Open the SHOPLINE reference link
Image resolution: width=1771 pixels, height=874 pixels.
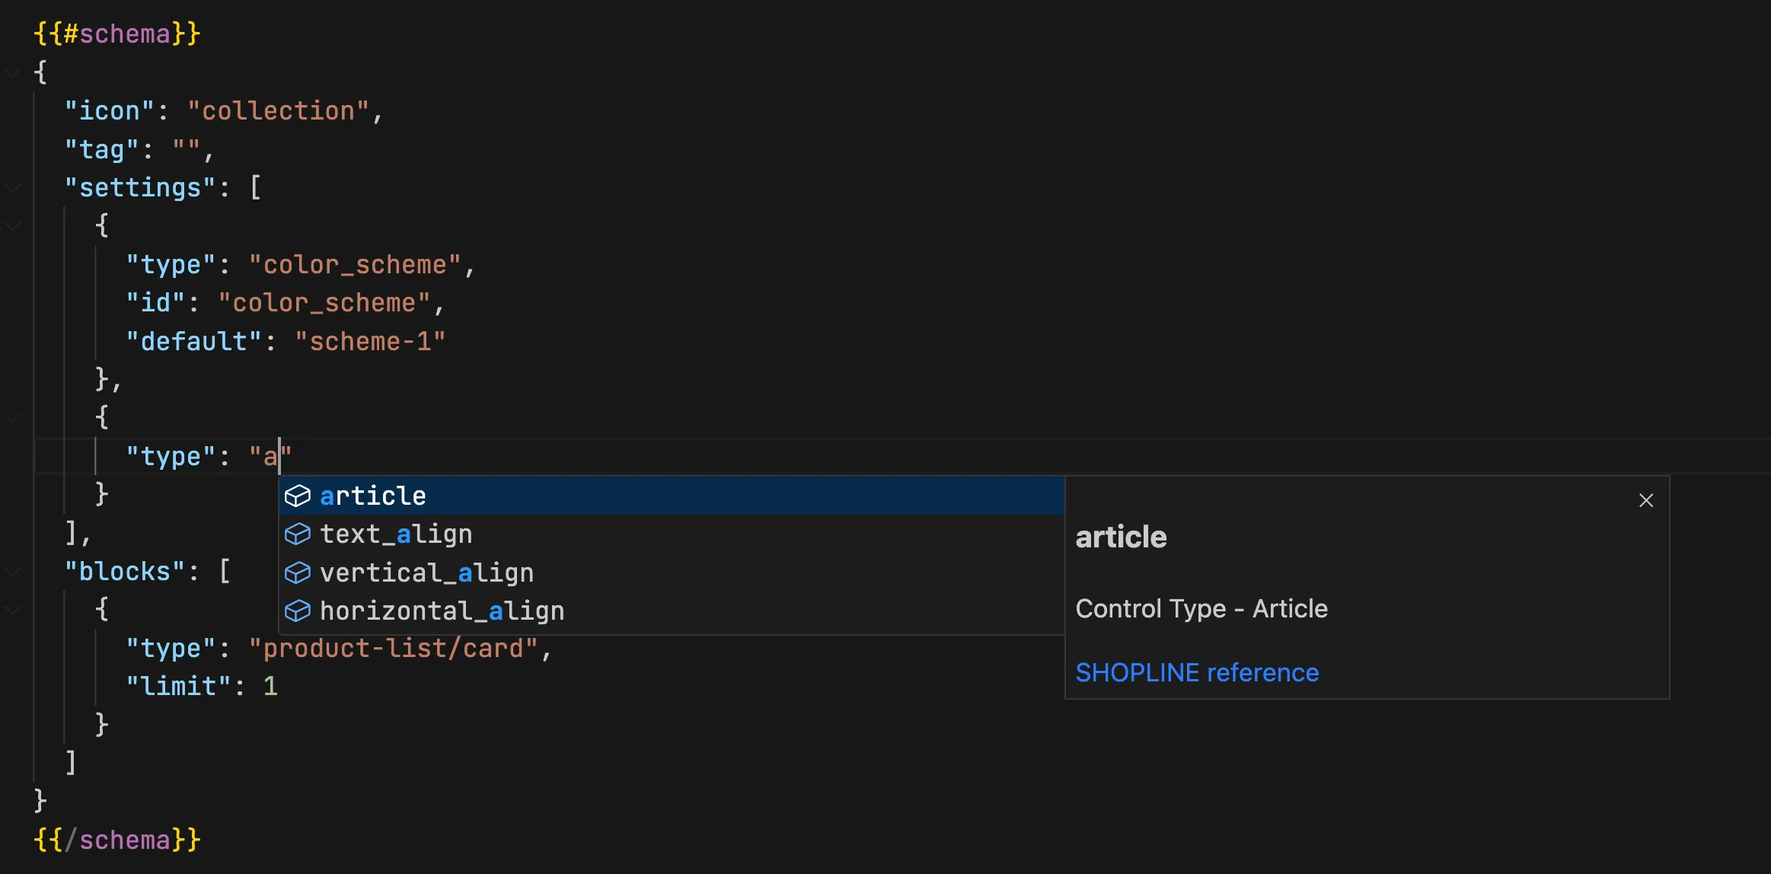pyautogui.click(x=1196, y=673)
